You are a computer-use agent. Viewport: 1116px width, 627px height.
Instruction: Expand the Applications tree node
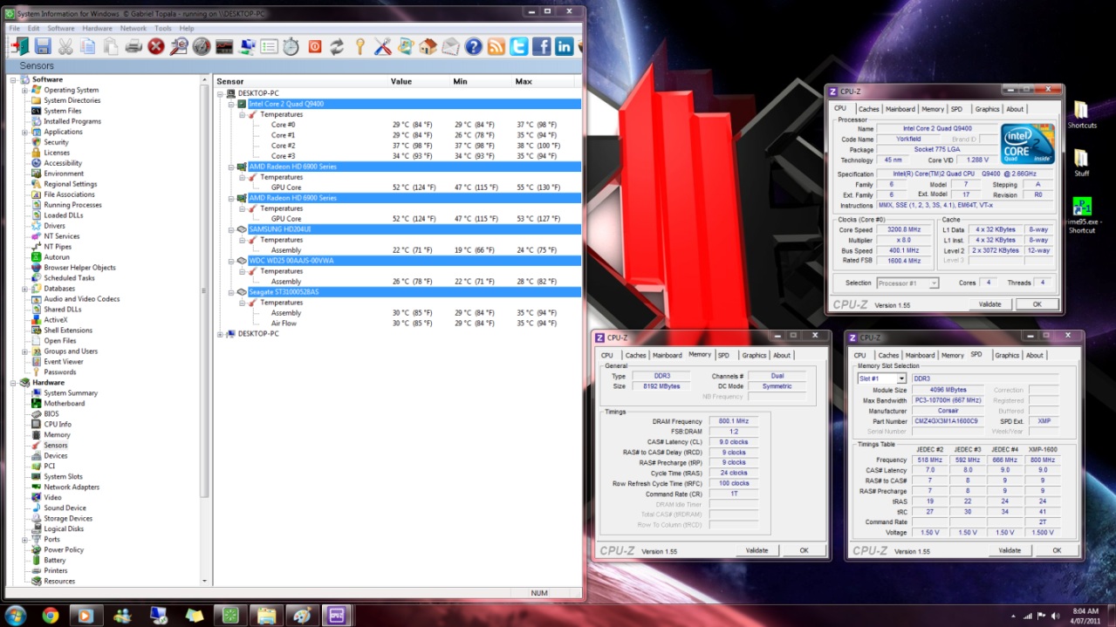25,132
